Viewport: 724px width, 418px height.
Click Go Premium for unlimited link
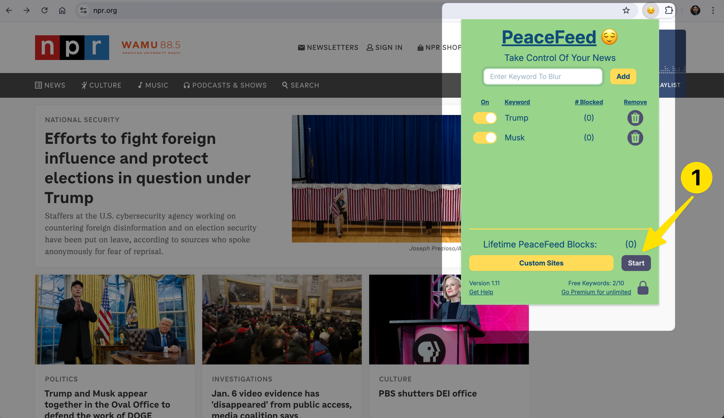pyautogui.click(x=596, y=292)
